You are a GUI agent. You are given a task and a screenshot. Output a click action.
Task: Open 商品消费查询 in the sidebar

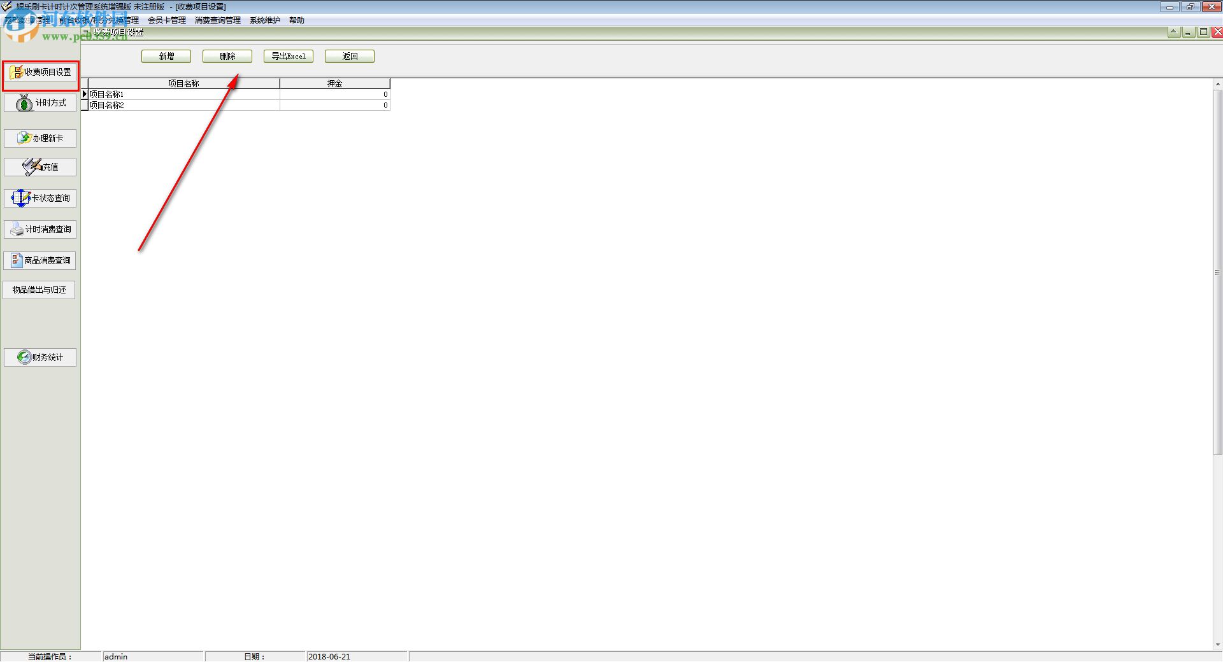40,260
